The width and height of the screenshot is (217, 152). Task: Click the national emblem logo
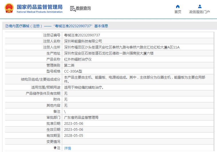9,8
